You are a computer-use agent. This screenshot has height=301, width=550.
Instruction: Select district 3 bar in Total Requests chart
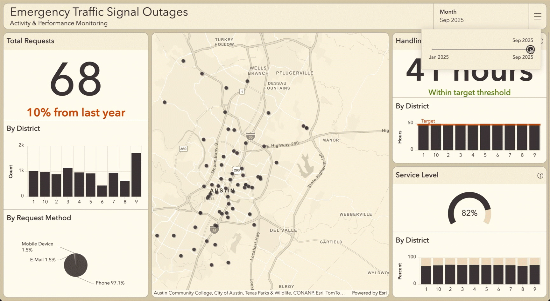click(x=68, y=182)
